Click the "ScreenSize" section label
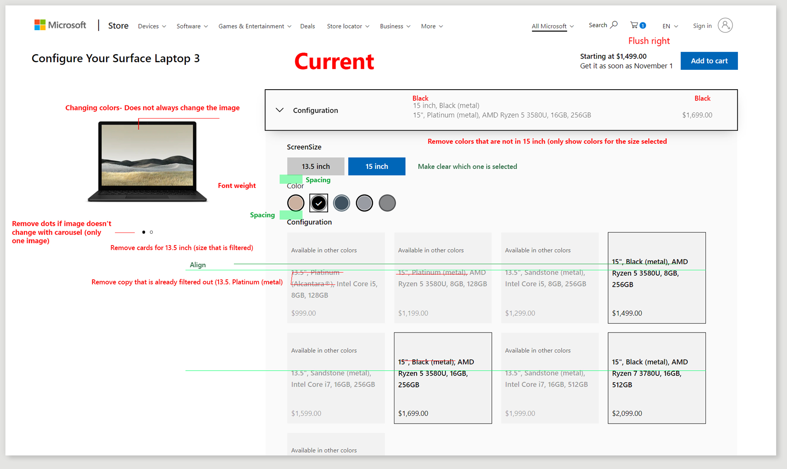This screenshot has width=787, height=469. 304,147
